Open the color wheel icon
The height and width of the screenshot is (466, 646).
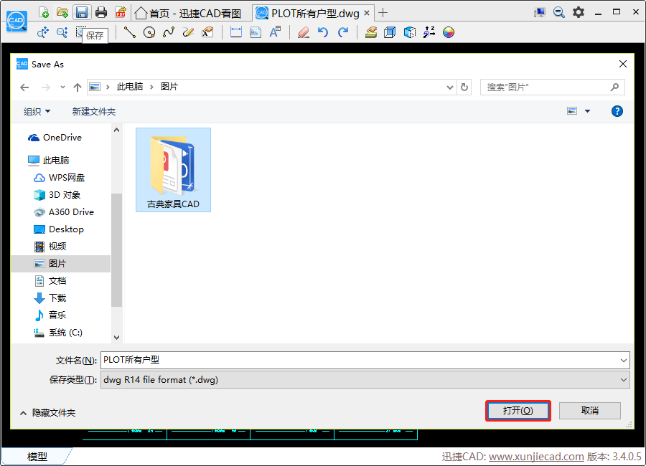pos(449,32)
